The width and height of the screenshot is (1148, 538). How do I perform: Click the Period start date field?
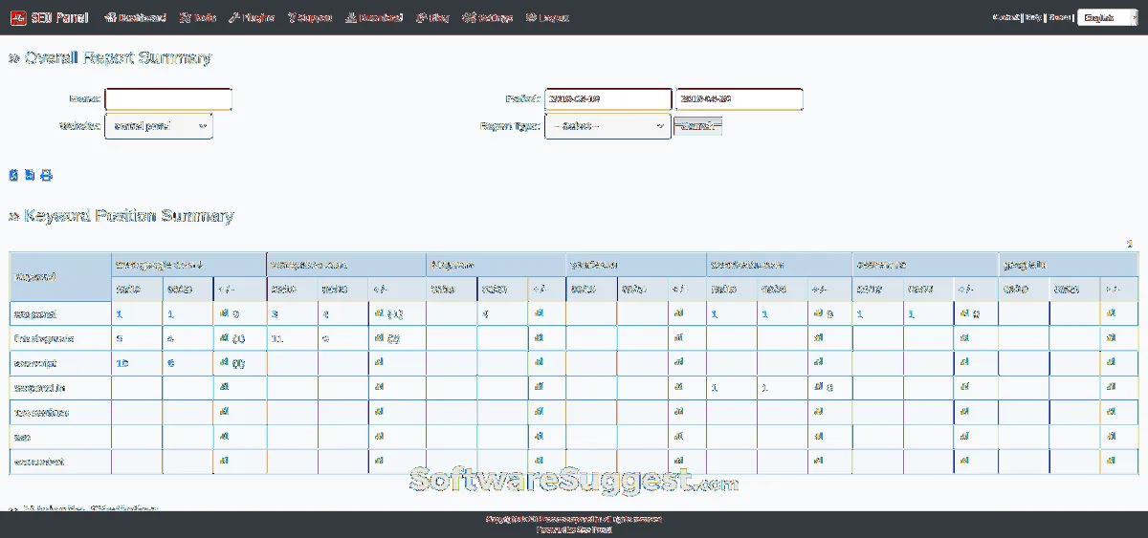pyautogui.click(x=607, y=99)
